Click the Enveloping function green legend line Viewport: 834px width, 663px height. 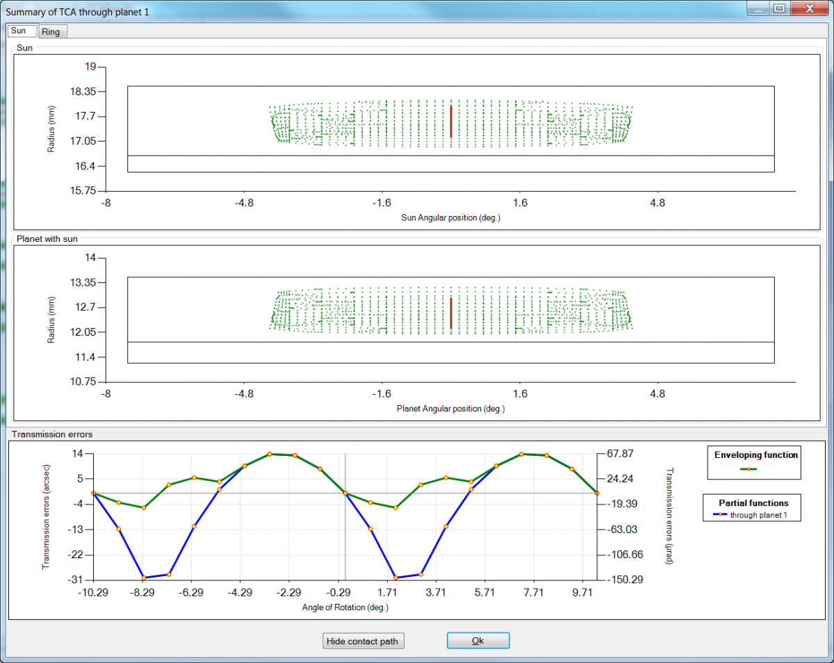pyautogui.click(x=748, y=469)
